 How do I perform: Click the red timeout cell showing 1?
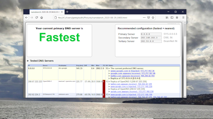[104, 86]
